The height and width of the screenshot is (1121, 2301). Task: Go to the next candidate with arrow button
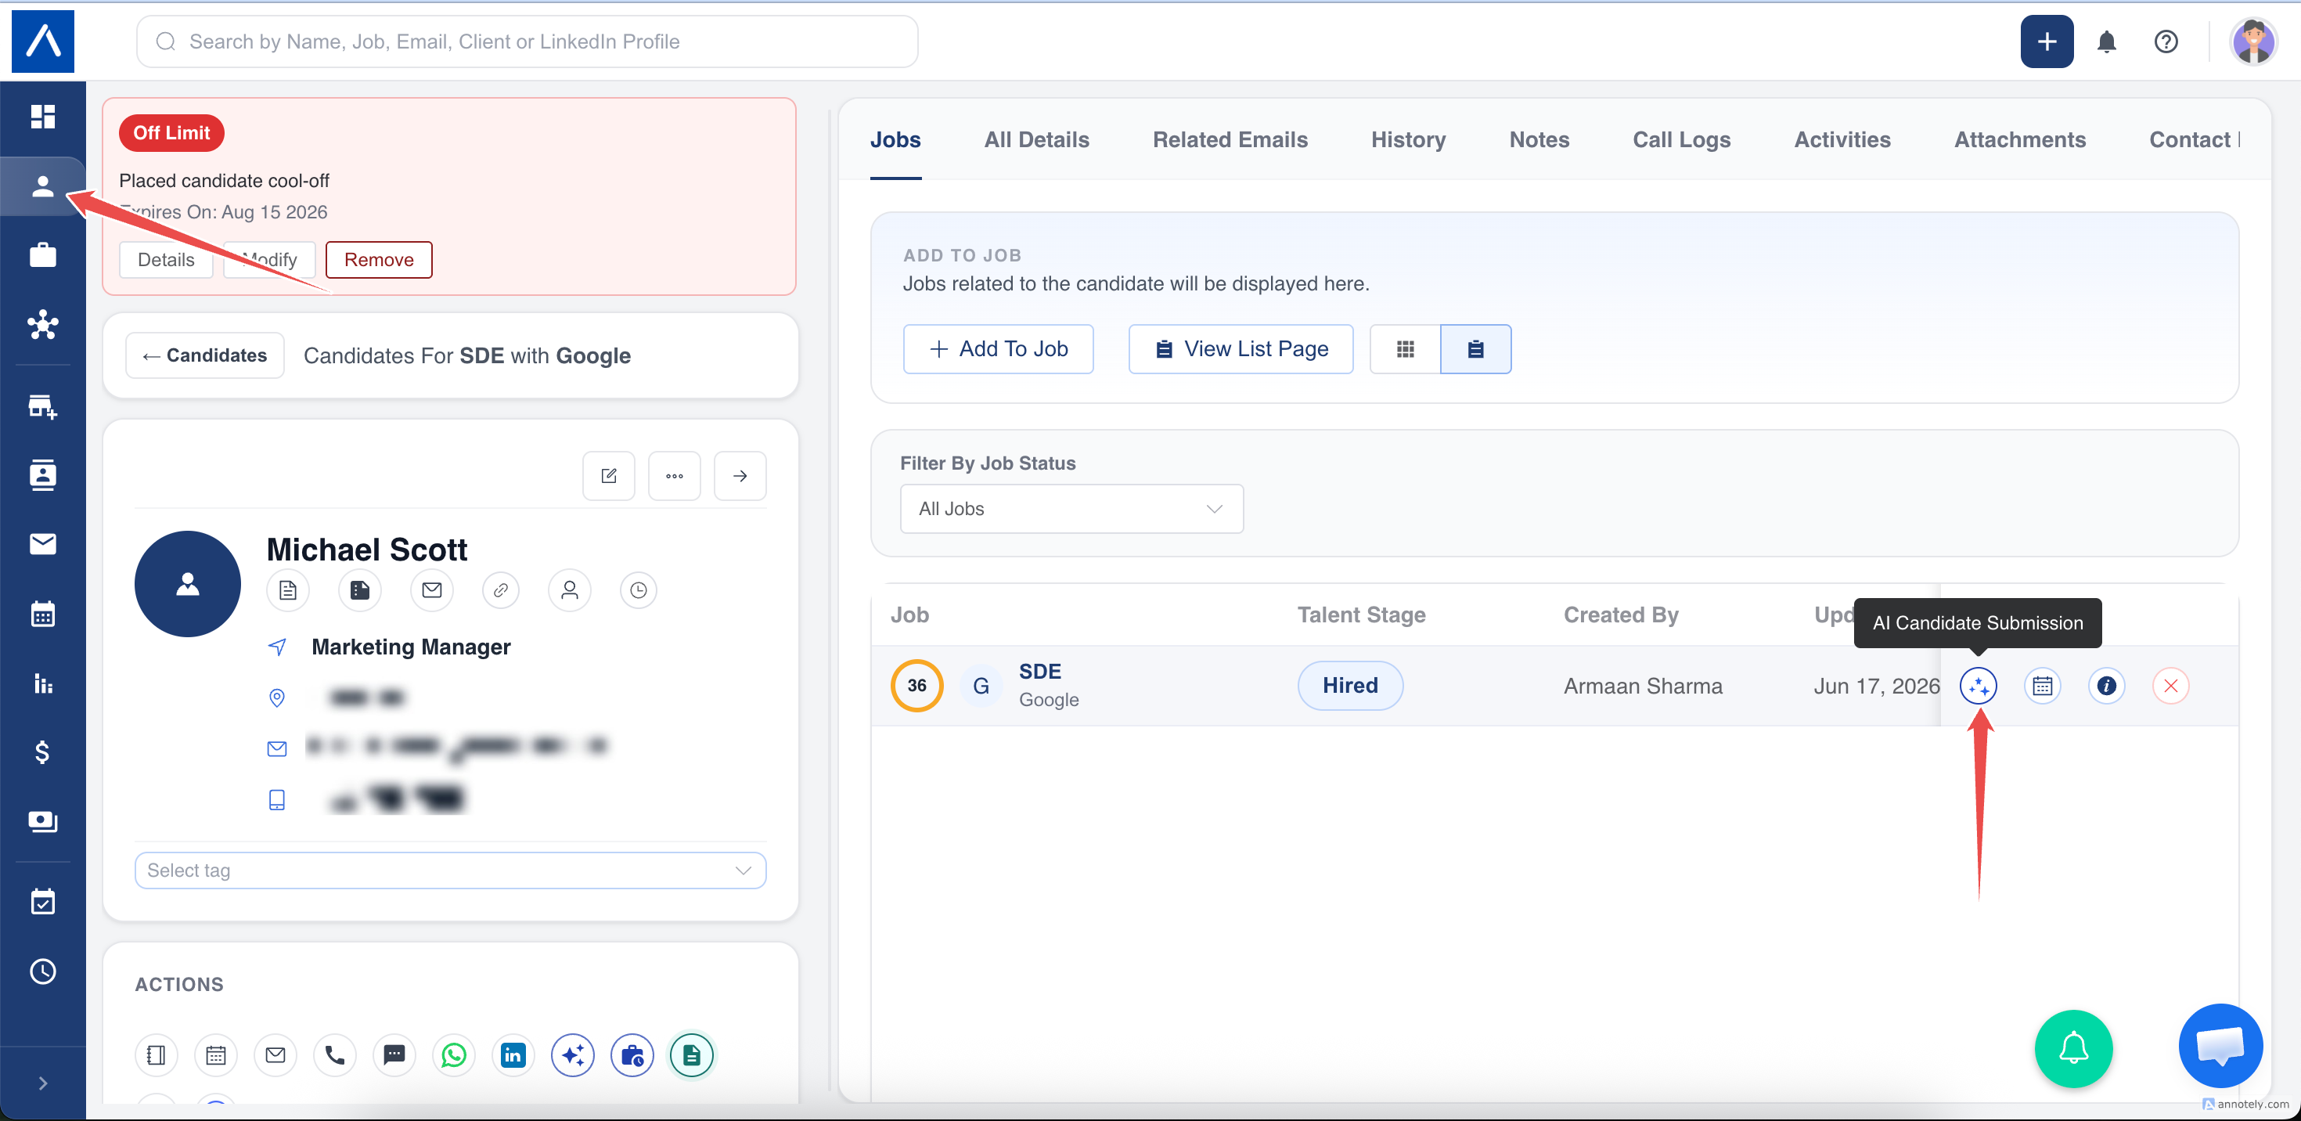point(740,475)
